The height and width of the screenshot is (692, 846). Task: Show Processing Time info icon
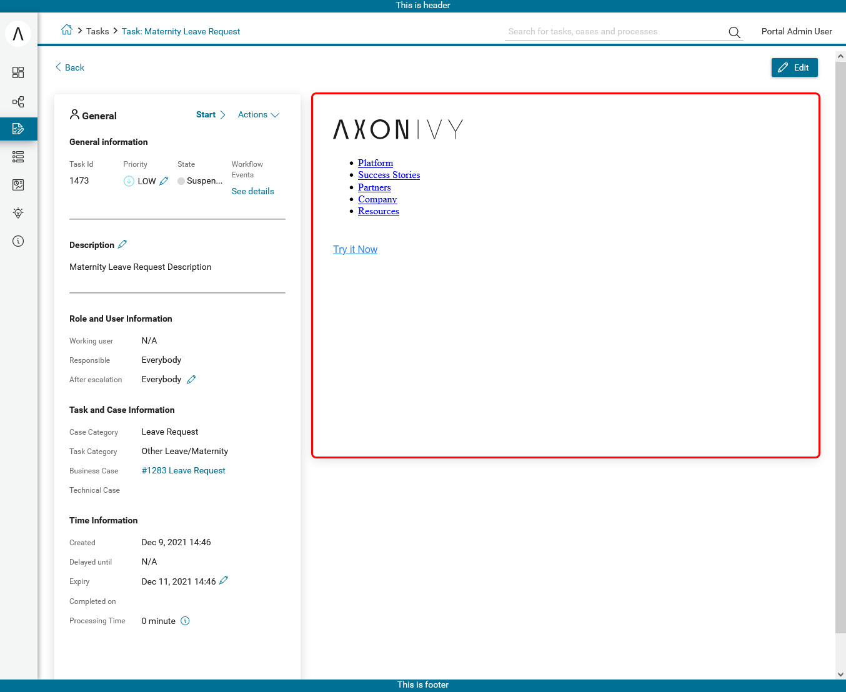click(x=185, y=621)
